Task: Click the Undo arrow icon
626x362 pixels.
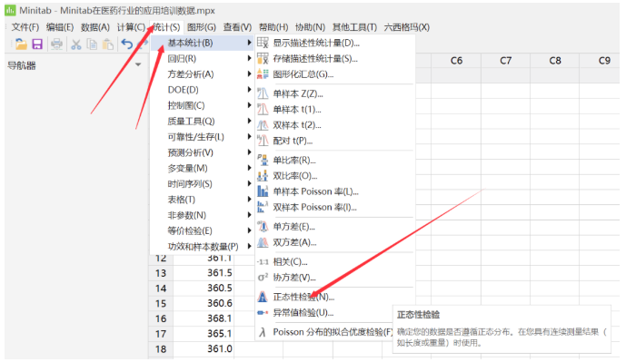Action: click(127, 44)
